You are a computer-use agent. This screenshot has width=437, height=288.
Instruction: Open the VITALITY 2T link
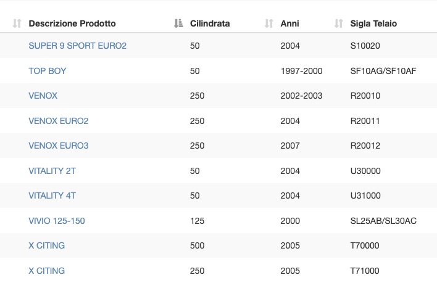(x=52, y=171)
